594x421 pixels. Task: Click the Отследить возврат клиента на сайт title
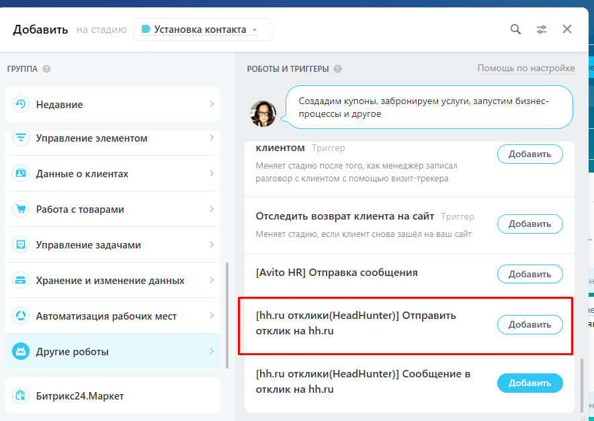[345, 216]
